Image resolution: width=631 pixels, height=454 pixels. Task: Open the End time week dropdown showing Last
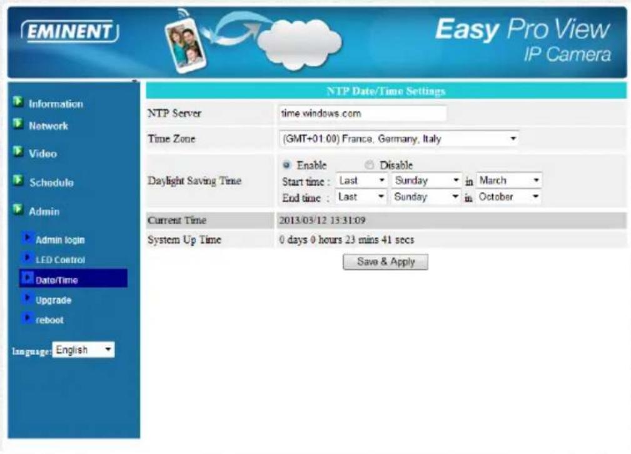pyautogui.click(x=361, y=197)
